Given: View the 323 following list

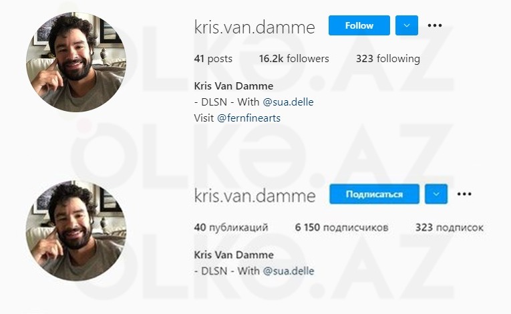Looking at the screenshot, I should pos(388,59).
